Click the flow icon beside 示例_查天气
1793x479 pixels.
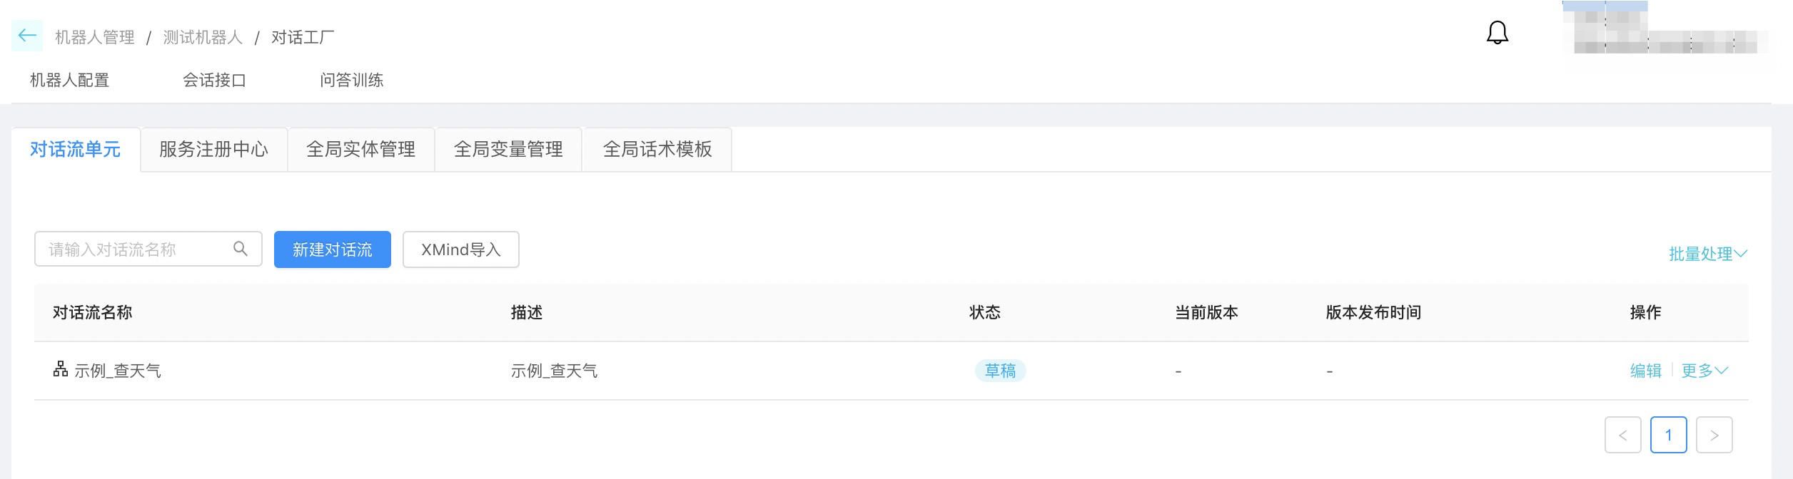point(61,369)
